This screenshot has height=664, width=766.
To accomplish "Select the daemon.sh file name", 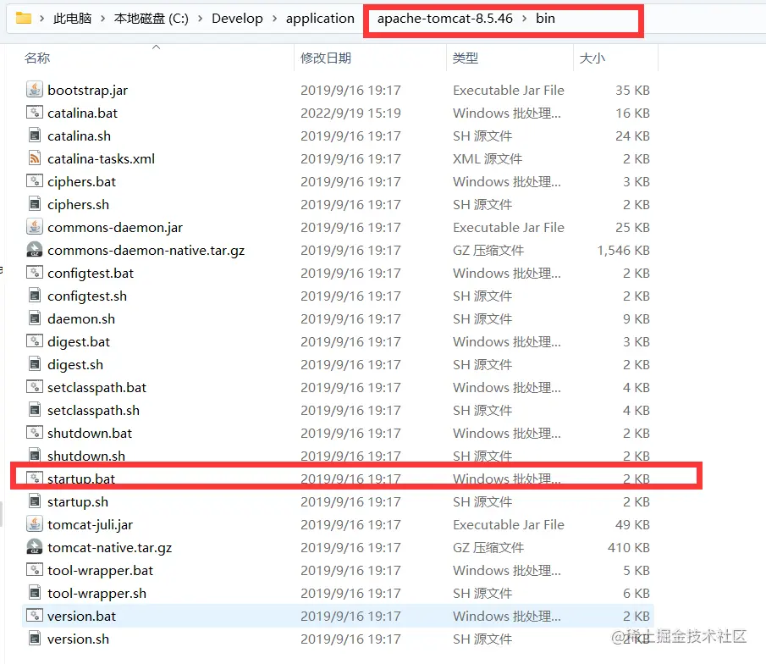I will [81, 318].
